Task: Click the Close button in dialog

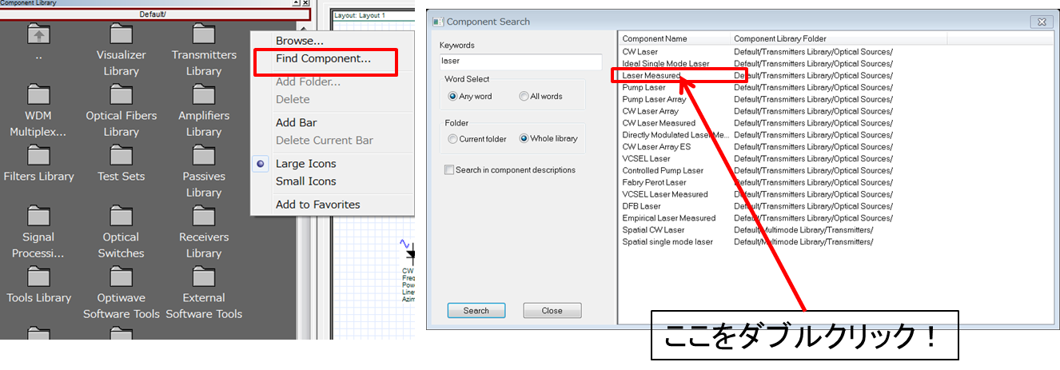Action: (x=552, y=311)
